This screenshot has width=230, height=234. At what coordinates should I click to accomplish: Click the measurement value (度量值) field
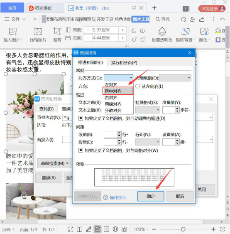point(169,110)
